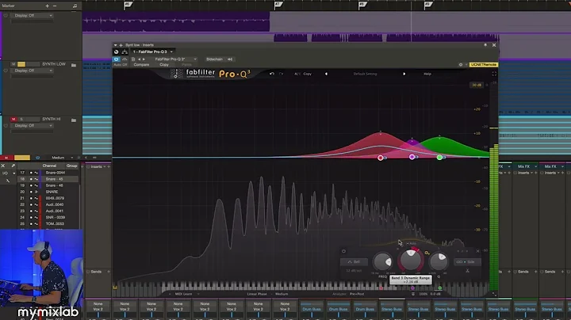
Task: Select the purple EQ band 3 node
Action: tap(412, 157)
